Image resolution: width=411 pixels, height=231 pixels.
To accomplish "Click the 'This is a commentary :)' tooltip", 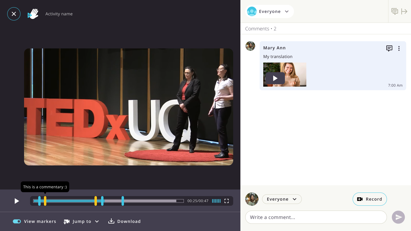I will (x=45, y=187).
